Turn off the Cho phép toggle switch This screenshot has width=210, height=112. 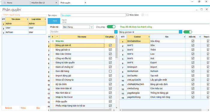(x=111, y=27)
